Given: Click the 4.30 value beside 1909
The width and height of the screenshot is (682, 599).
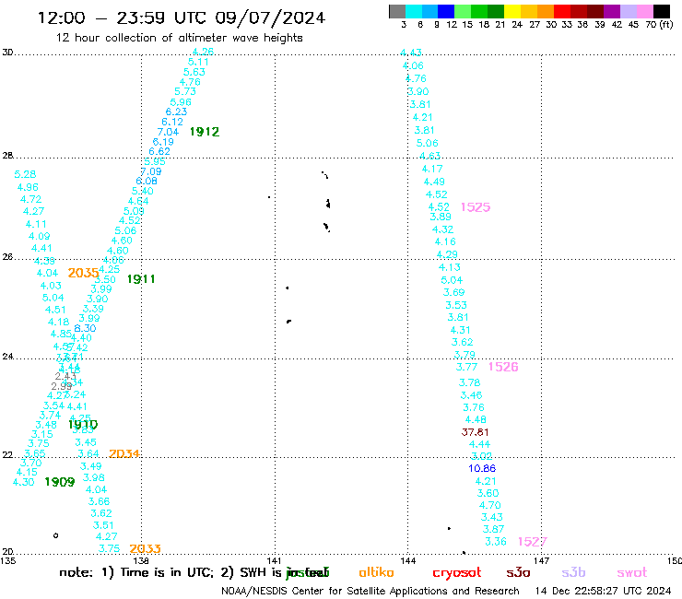Looking at the screenshot, I should pos(23,482).
